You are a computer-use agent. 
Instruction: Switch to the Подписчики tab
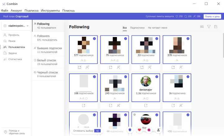(137, 28)
